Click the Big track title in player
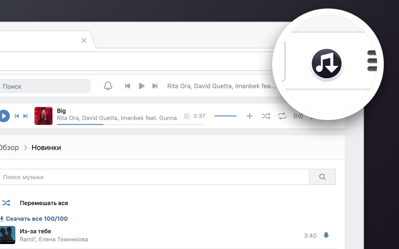The height and width of the screenshot is (249, 399). pyautogui.click(x=61, y=111)
